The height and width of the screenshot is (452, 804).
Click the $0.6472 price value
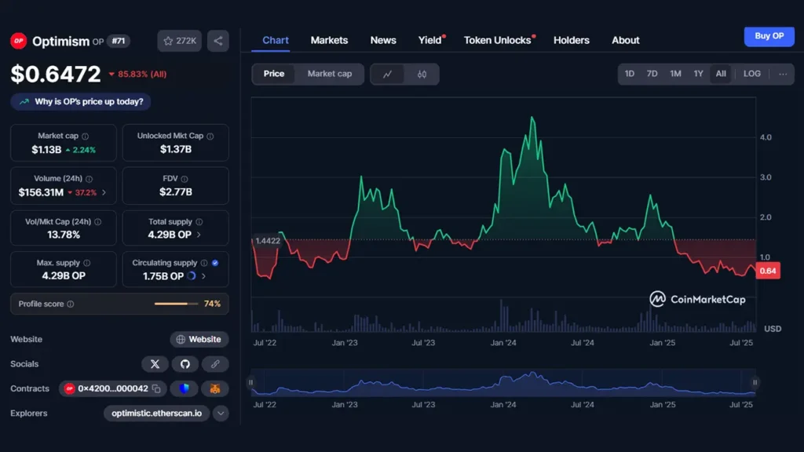click(56, 75)
